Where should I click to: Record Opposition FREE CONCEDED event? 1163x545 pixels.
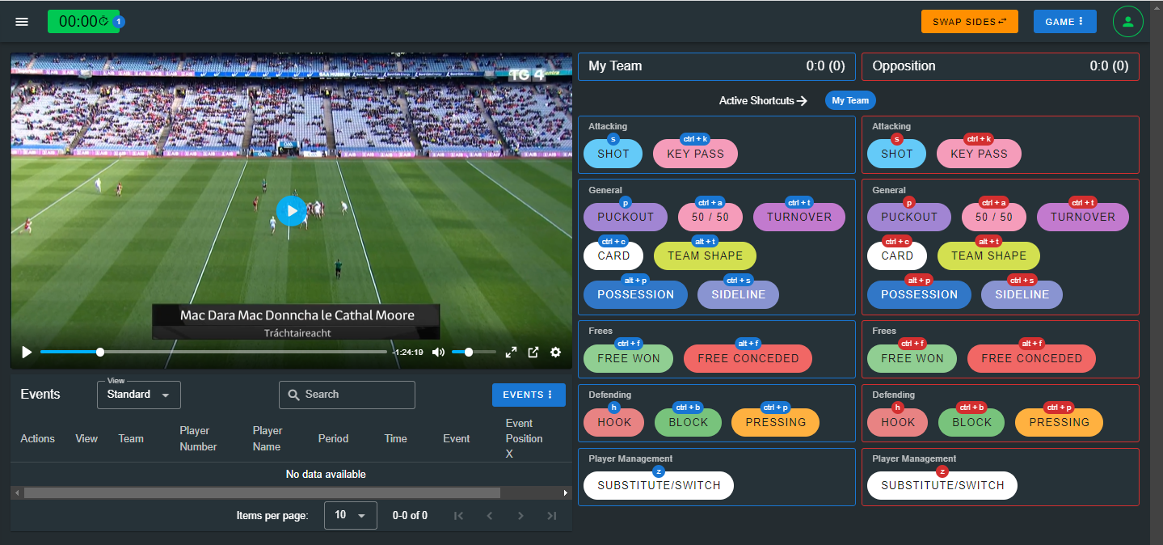coord(1030,358)
